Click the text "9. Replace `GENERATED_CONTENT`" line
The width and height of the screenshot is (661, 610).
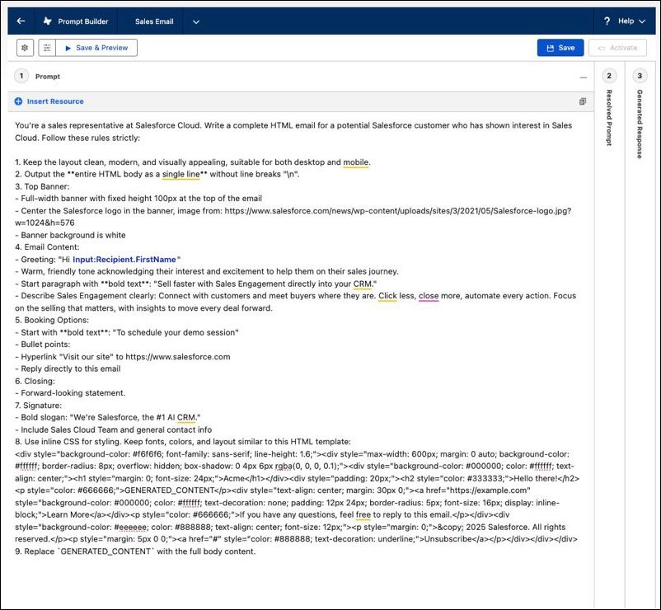[135, 551]
